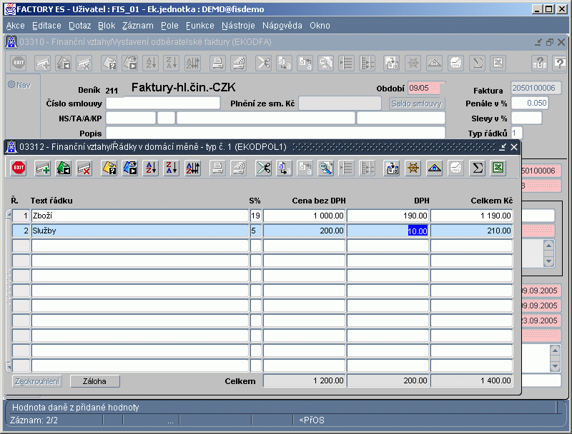The height and width of the screenshot is (434, 572).
Task: Sort ascending with the A-Z icon
Action: [x=151, y=168]
